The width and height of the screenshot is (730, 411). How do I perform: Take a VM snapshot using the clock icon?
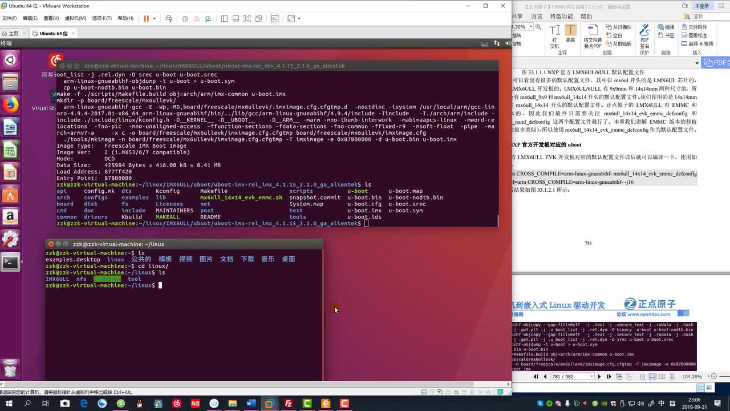point(185,18)
